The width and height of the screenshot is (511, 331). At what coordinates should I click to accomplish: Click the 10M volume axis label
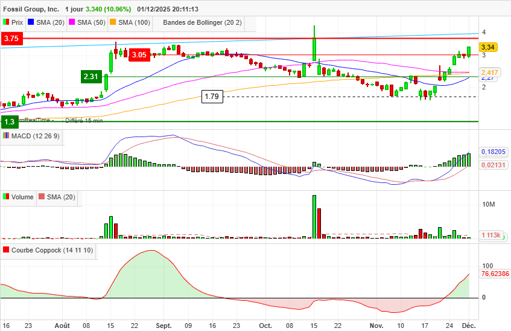pos(488,204)
